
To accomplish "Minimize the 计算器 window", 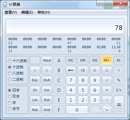I will (x=101, y=3).
